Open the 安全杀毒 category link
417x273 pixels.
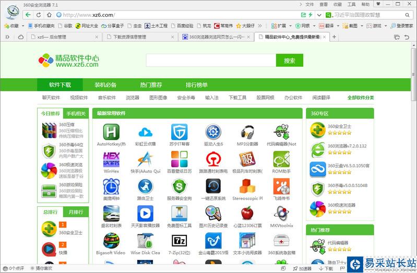click(x=186, y=97)
